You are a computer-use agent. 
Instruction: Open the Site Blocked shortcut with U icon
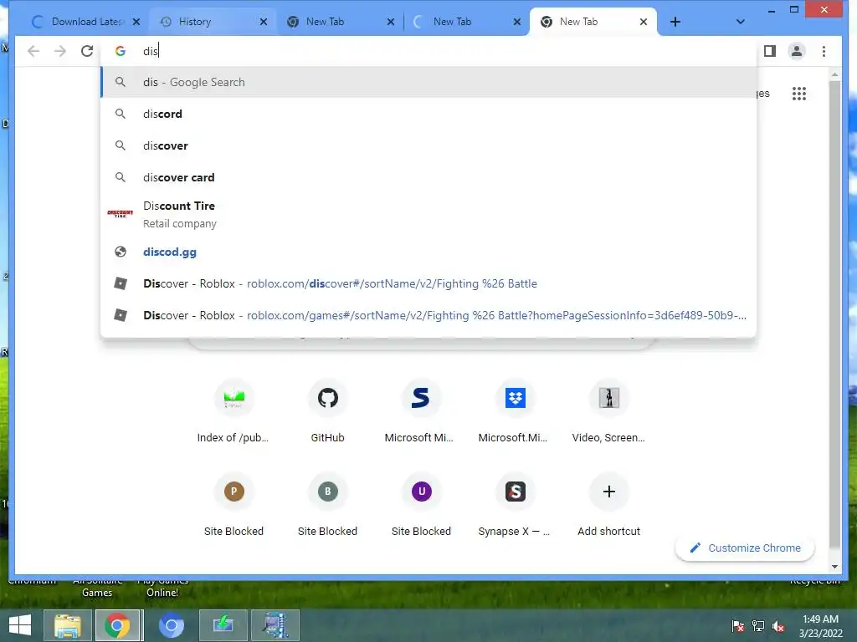421,506
